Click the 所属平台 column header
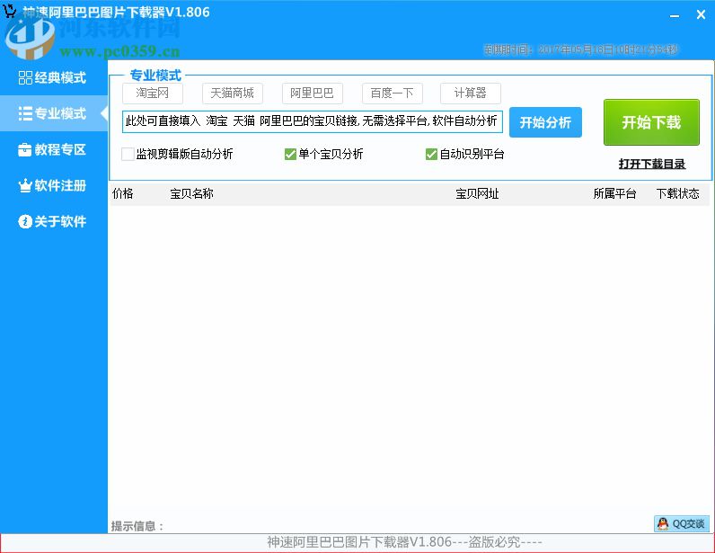Image resolution: width=715 pixels, height=553 pixels. tap(614, 193)
